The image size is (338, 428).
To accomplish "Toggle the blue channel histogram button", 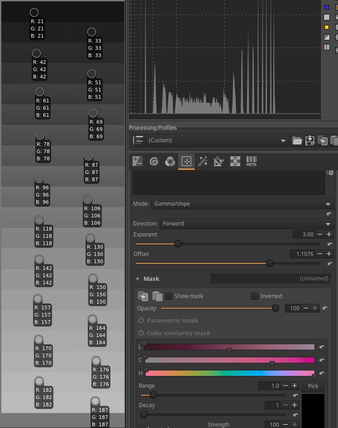I will (327, 7).
